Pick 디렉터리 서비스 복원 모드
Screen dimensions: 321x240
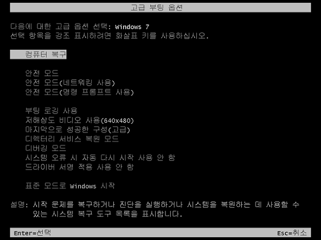click(x=72, y=139)
